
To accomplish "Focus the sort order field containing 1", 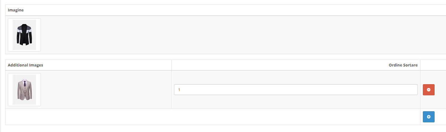I will click(x=296, y=90).
